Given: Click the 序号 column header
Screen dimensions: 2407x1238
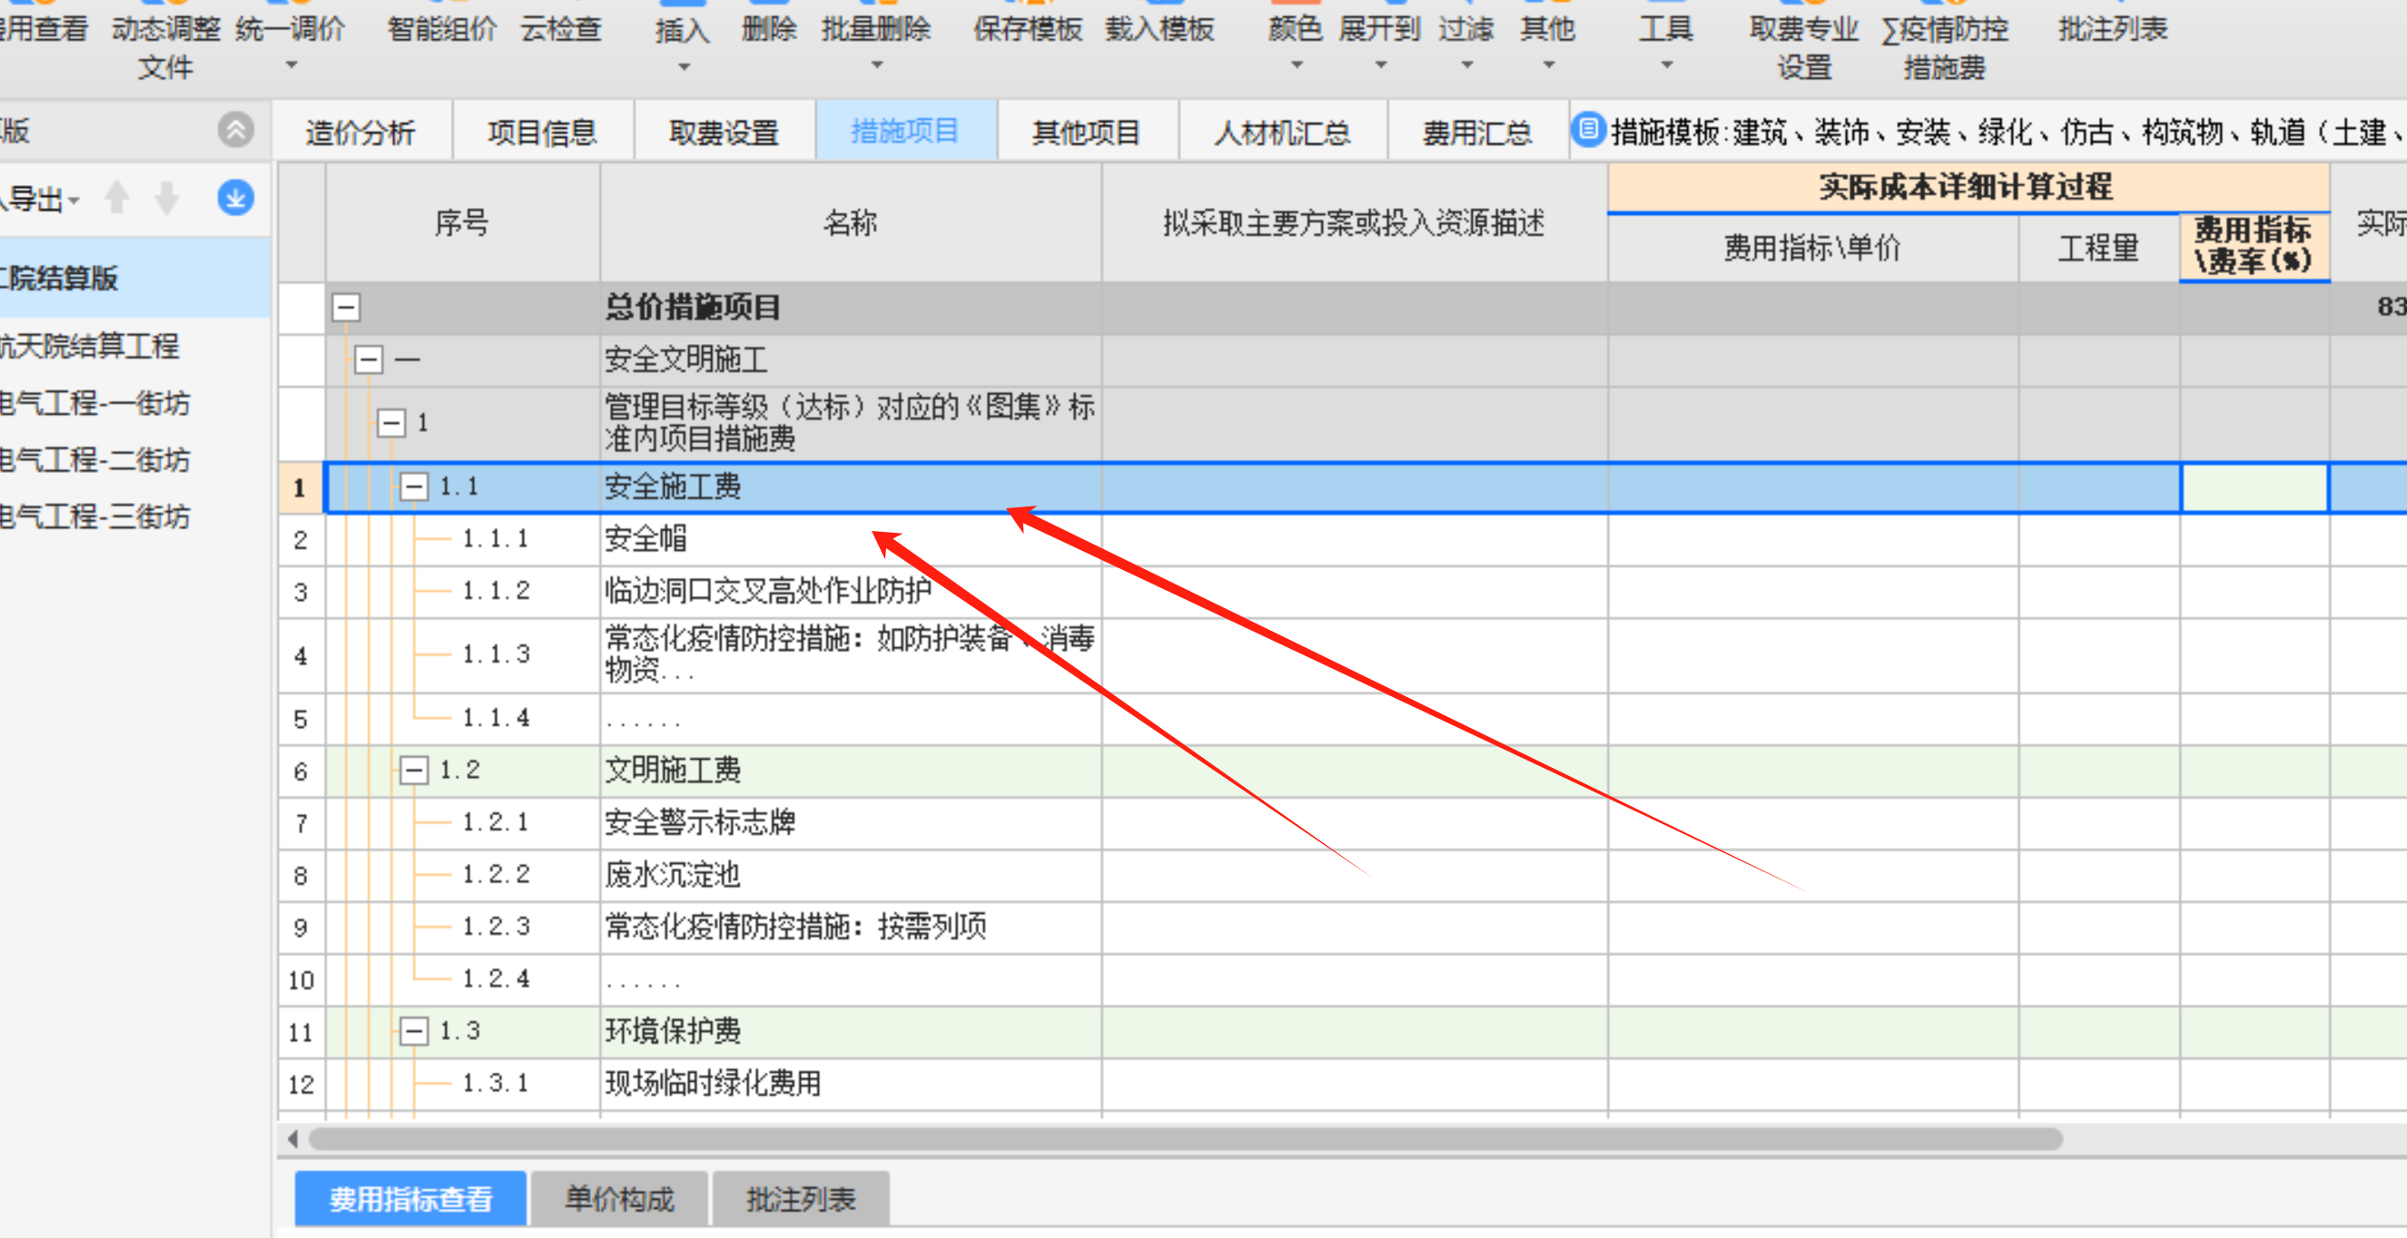Looking at the screenshot, I should 461,222.
